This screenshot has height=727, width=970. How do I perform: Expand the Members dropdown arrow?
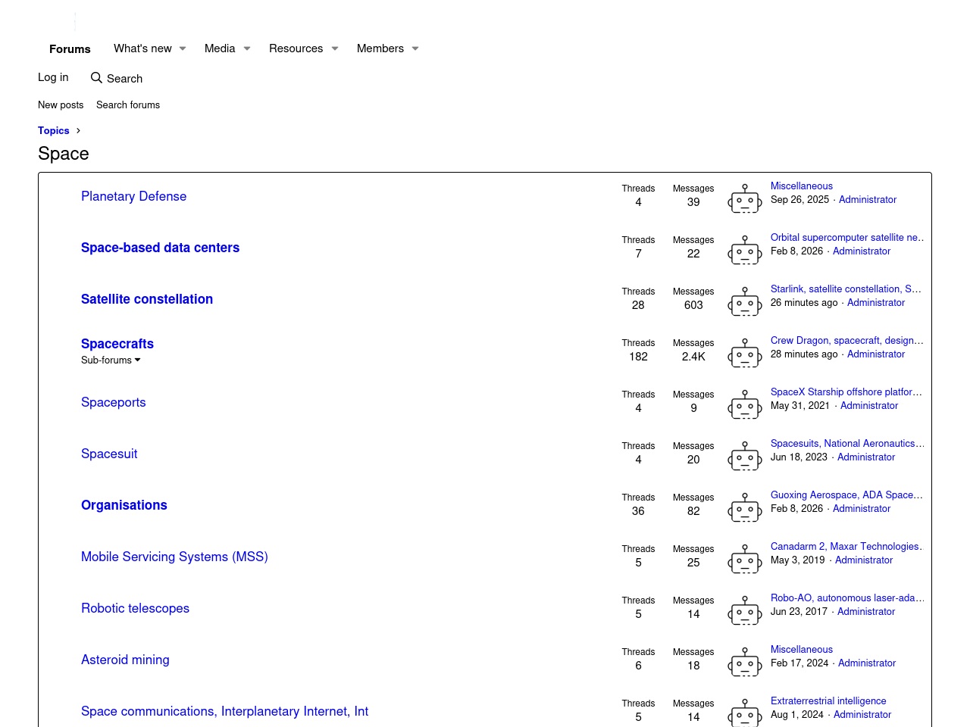tap(415, 48)
